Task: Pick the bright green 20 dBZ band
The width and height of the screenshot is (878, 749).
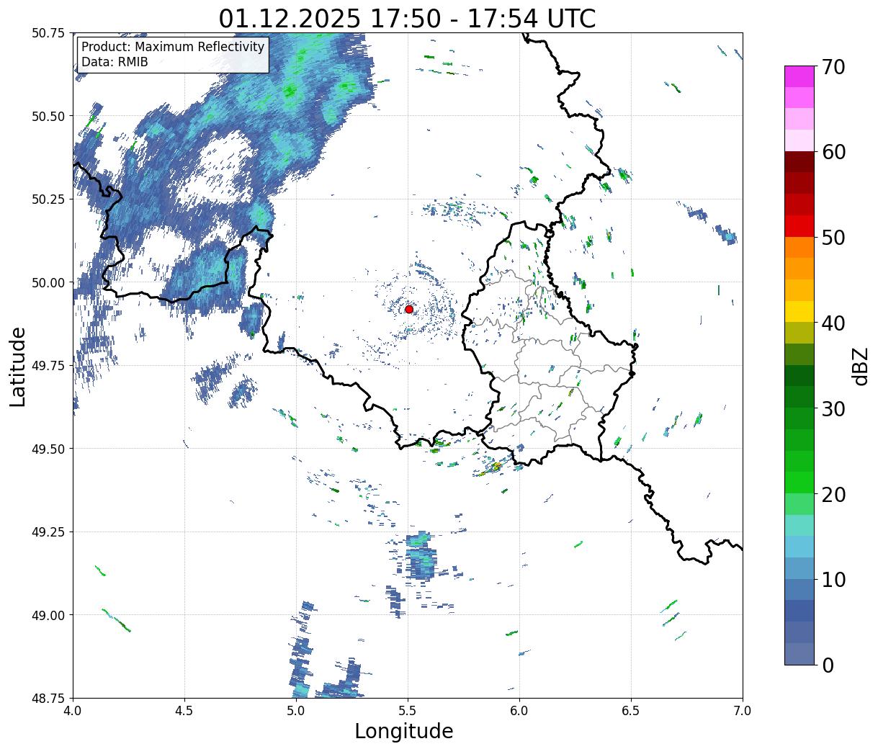Action: 799,482
